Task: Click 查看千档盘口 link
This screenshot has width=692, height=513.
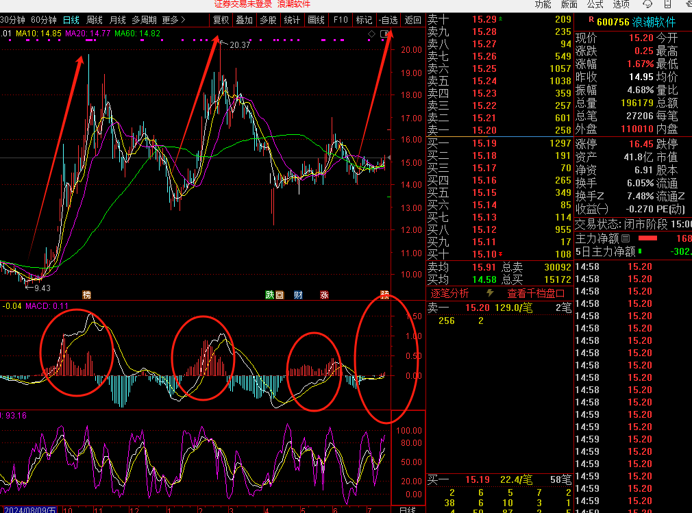Action: (536, 293)
